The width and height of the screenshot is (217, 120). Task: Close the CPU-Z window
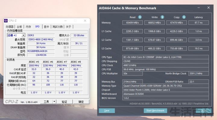[x=85, y=20]
